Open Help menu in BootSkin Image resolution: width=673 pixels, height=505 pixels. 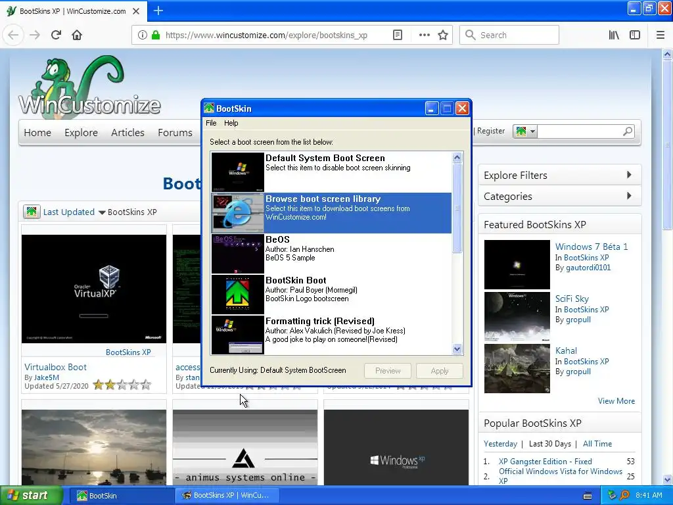(231, 123)
